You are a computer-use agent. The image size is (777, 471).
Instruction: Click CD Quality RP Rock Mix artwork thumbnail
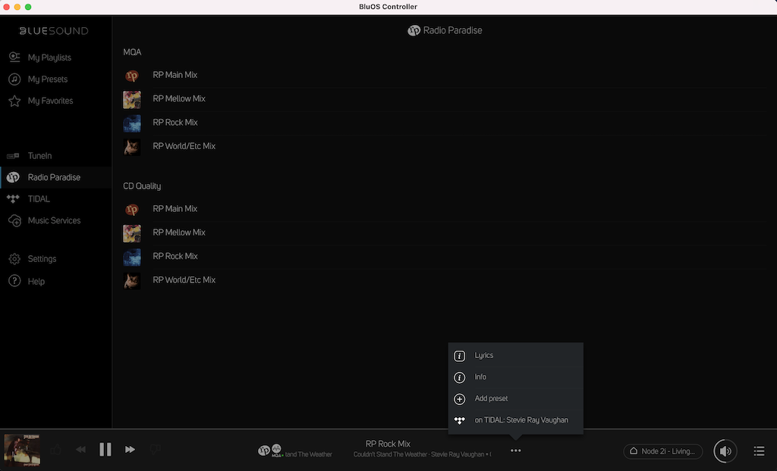(x=132, y=257)
